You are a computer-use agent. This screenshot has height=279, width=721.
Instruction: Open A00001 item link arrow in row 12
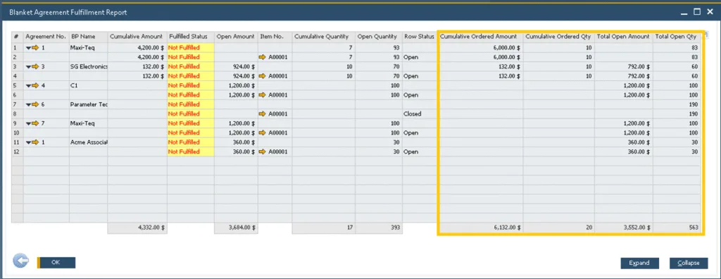coord(263,151)
